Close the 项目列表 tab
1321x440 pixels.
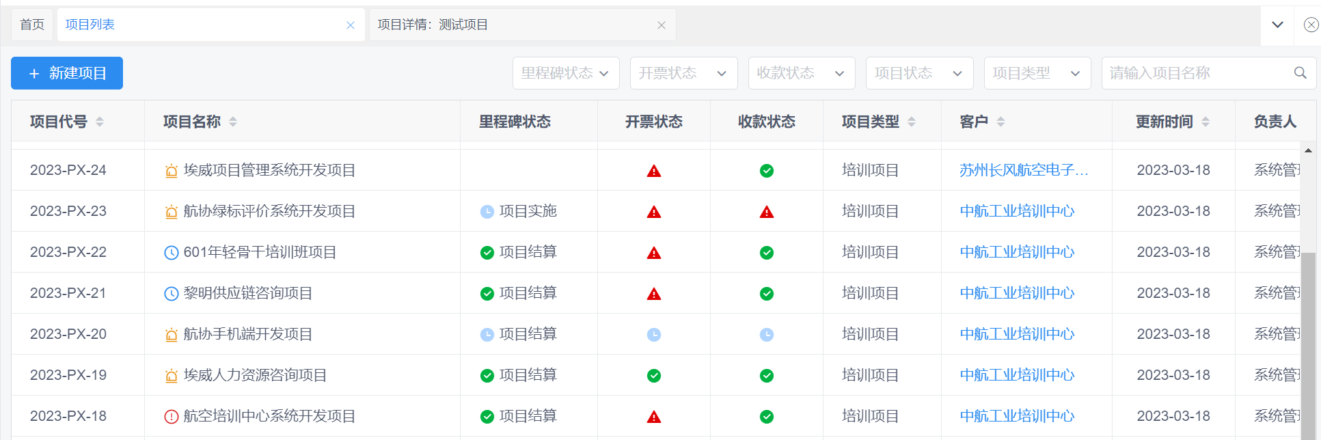point(351,25)
